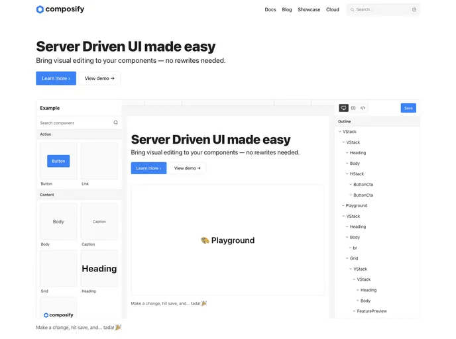Select the code view mode icon

tap(363, 108)
